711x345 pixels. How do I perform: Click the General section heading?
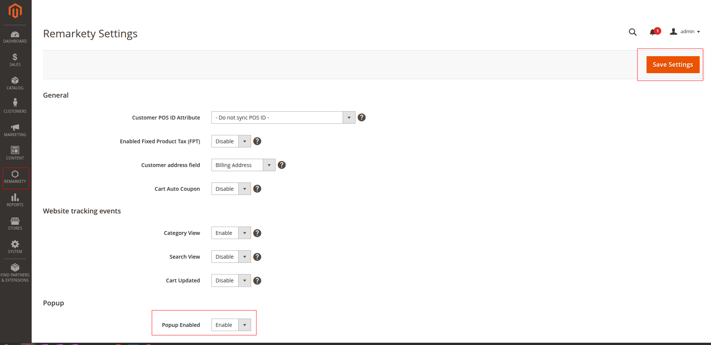pos(56,95)
